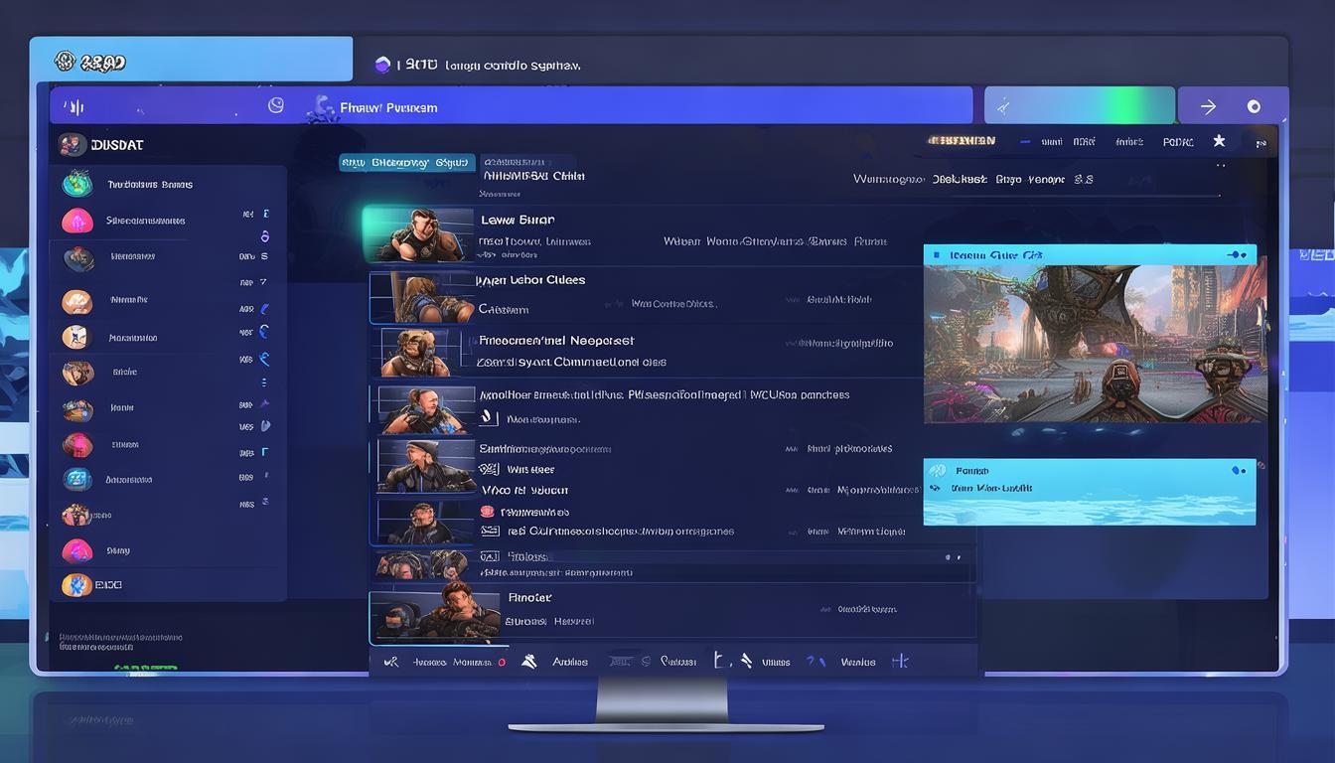Screen dimensions: 1335x763
Task: Toggle the switch on the light blue panel
Action: pyautogui.click(x=1238, y=470)
